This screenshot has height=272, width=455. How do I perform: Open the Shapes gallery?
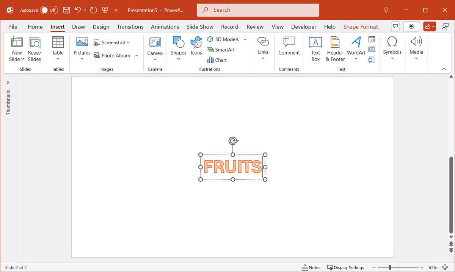click(x=178, y=49)
